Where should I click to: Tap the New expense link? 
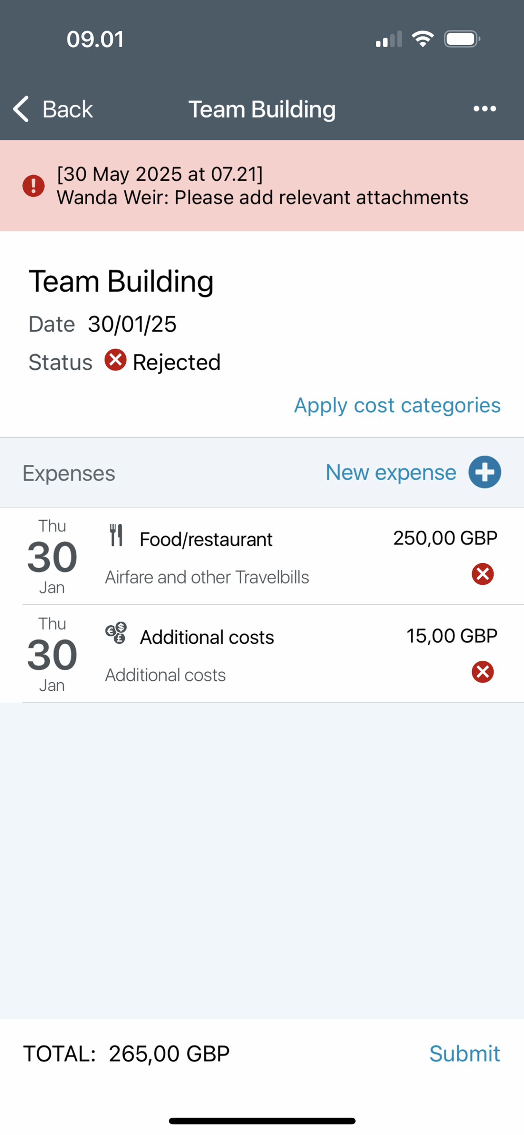pos(391,472)
